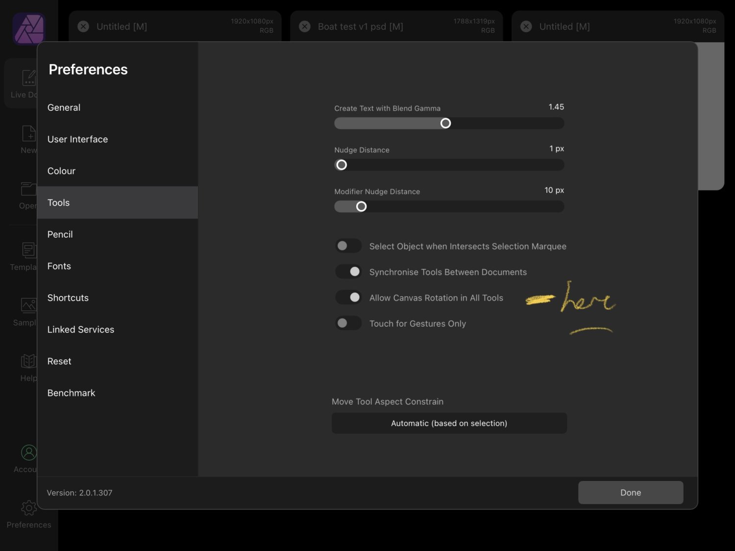Screen dimensions: 735x551
Task: Dismiss preferences with Done button
Action: [x=630, y=492]
